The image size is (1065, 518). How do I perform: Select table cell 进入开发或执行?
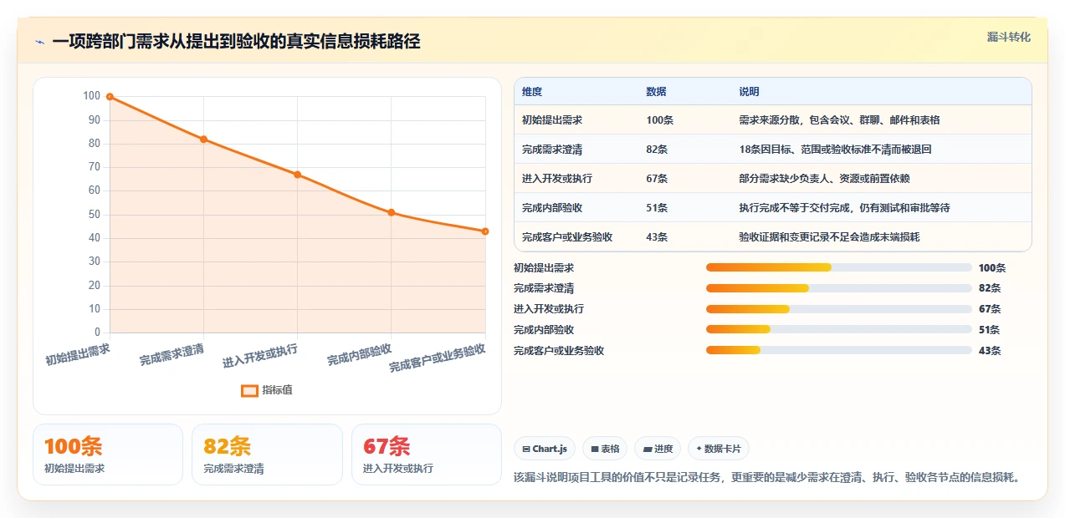point(557,179)
